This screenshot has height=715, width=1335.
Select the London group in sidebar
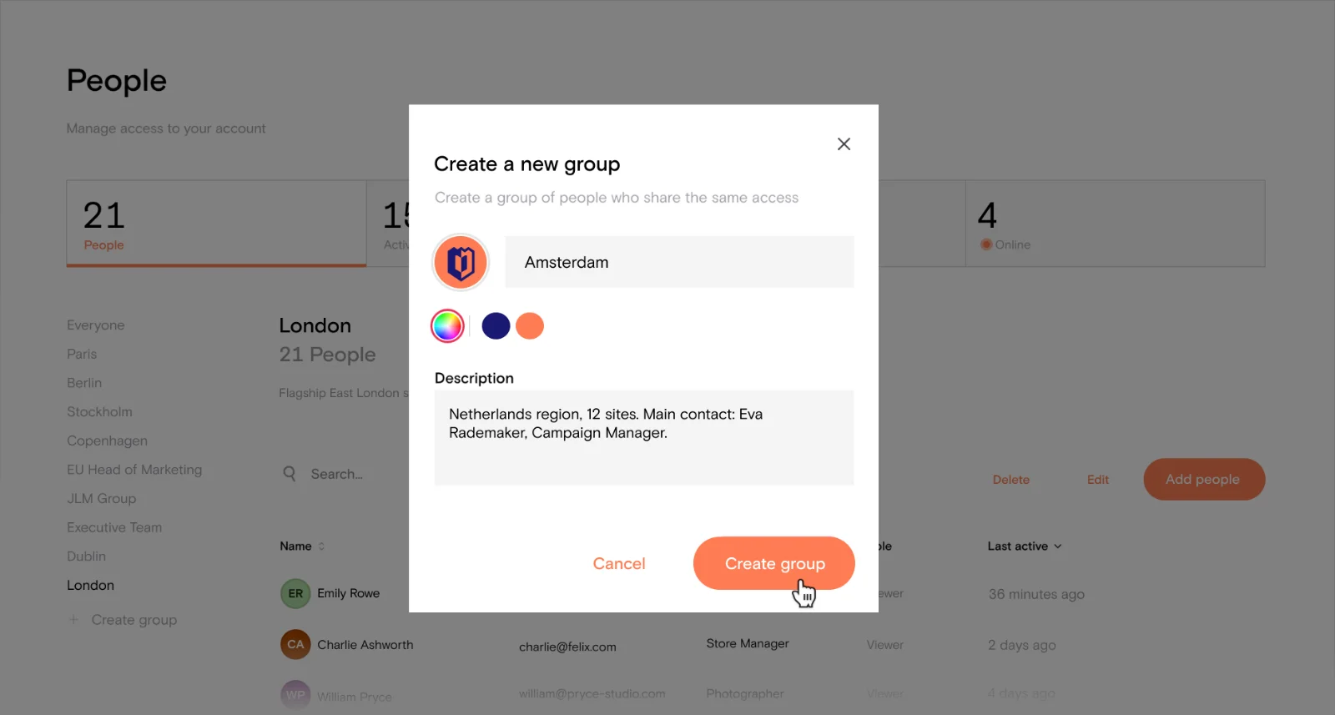point(90,586)
